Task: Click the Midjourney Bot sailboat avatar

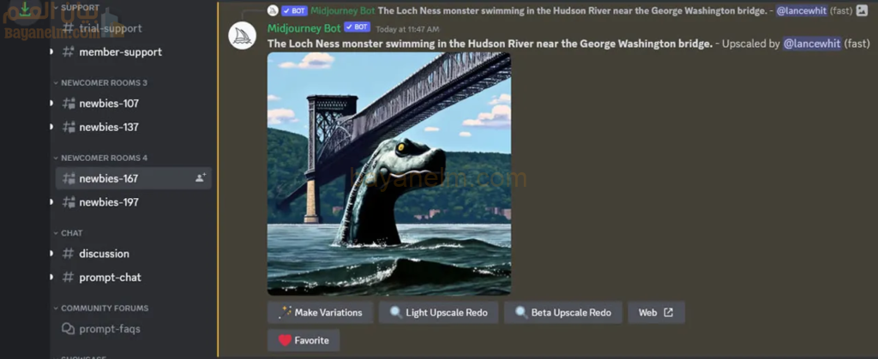Action: 243,35
